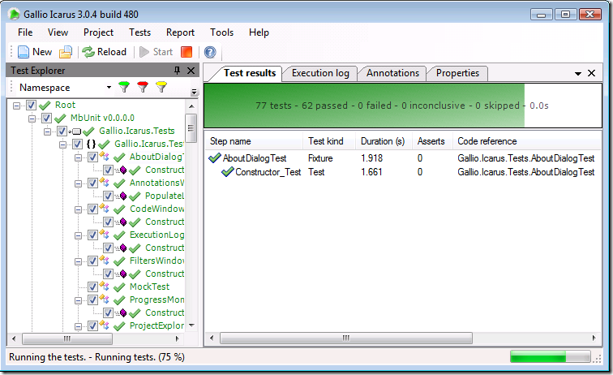Open the Tests menu
Viewport: 613px width, 375px height.
[x=139, y=32]
